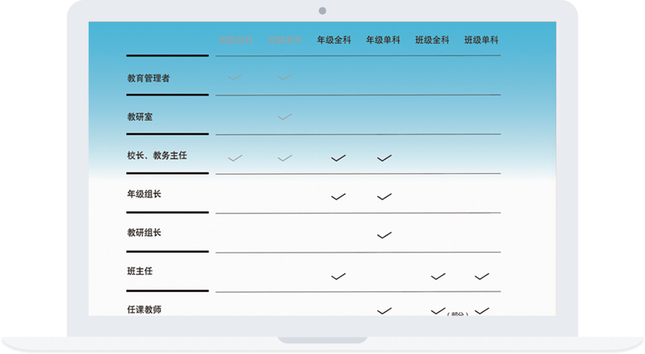Viewport: 645px width, 354px height.
Task: Click the 班主任 班级全科 checkmark
Action: (438, 276)
